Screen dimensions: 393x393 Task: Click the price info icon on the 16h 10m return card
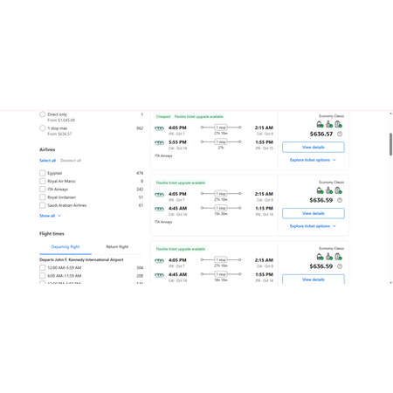click(340, 266)
